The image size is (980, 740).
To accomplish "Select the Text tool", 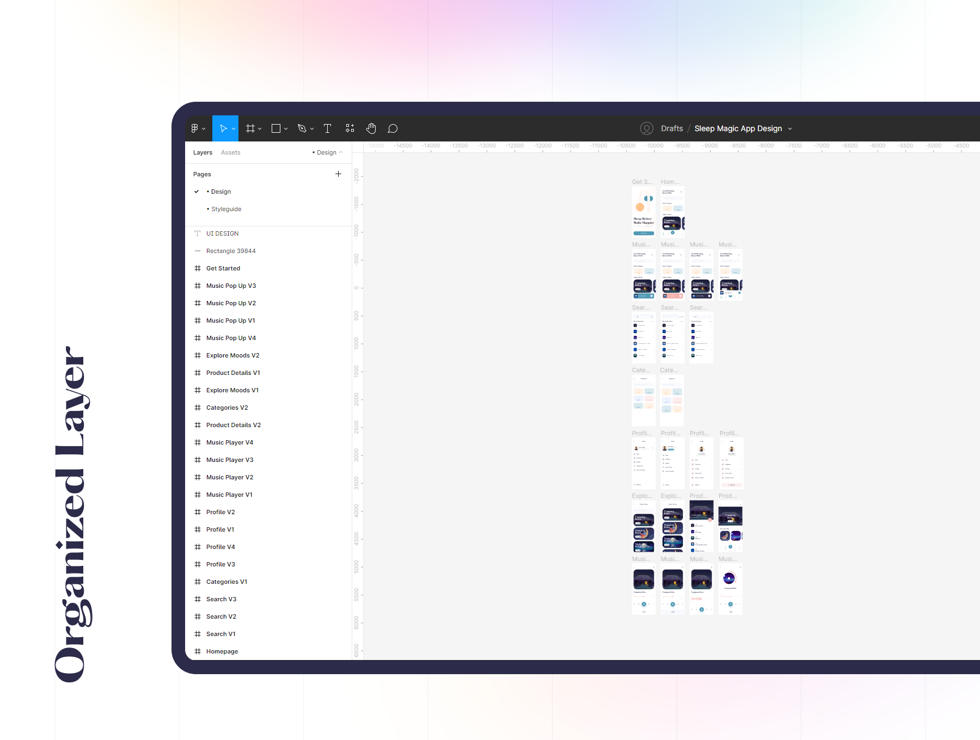I will point(327,128).
